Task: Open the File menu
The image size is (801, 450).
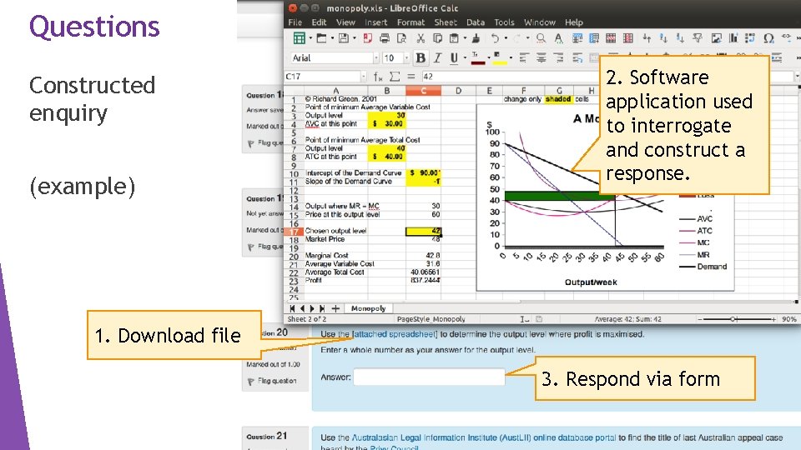Action: (295, 22)
